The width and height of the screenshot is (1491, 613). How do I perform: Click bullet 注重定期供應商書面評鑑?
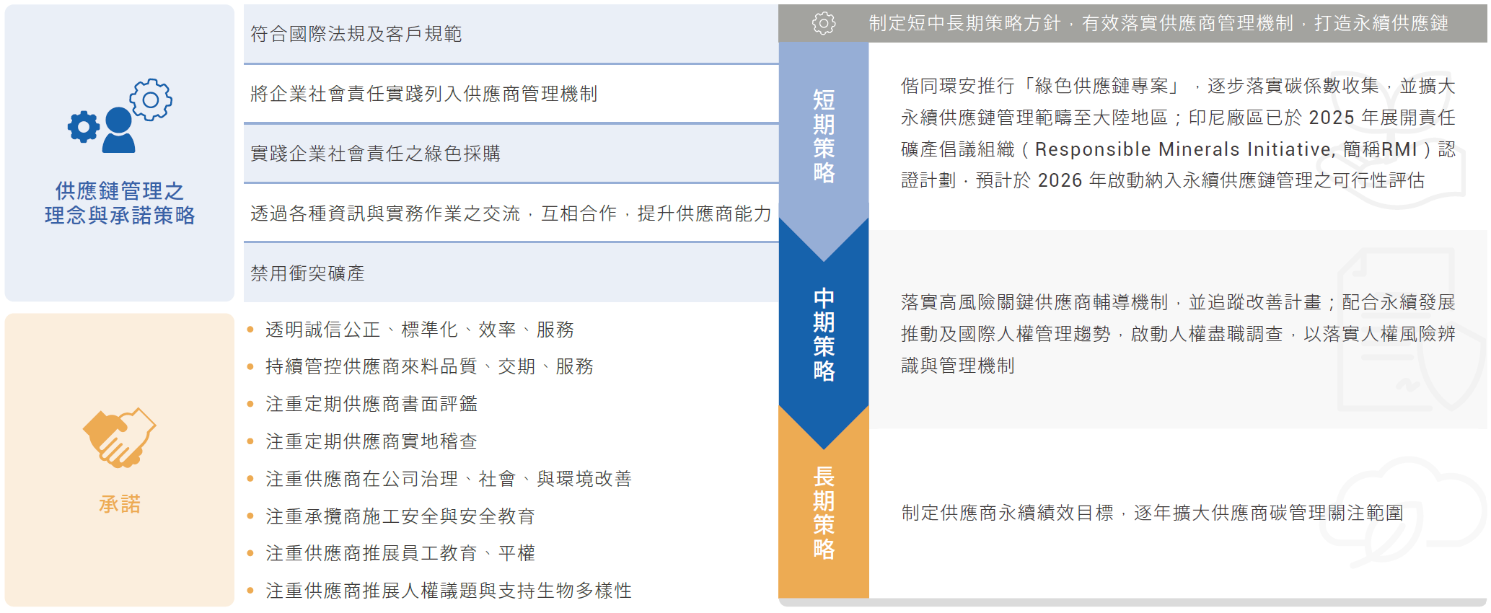(371, 404)
